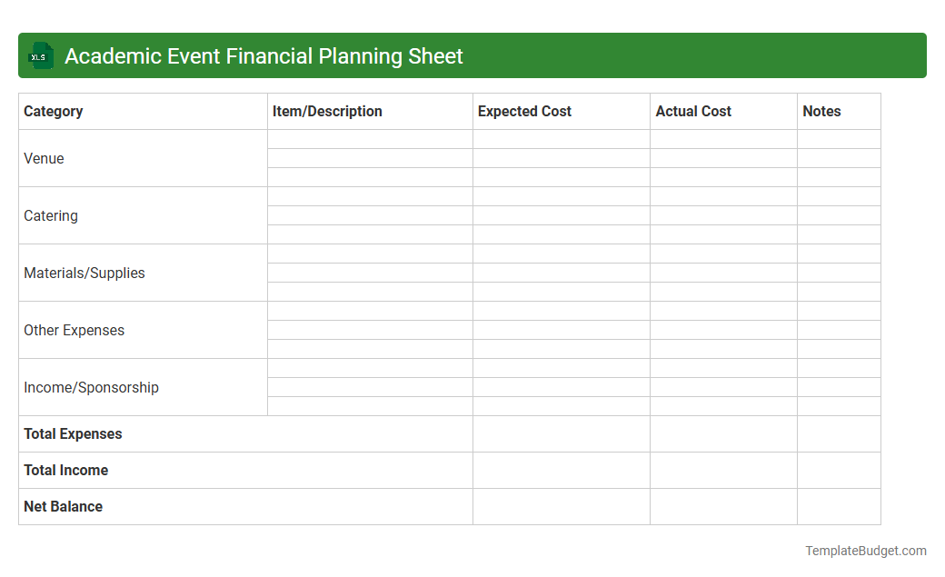Click the Expected Cost cell beside Net Balance

click(561, 506)
